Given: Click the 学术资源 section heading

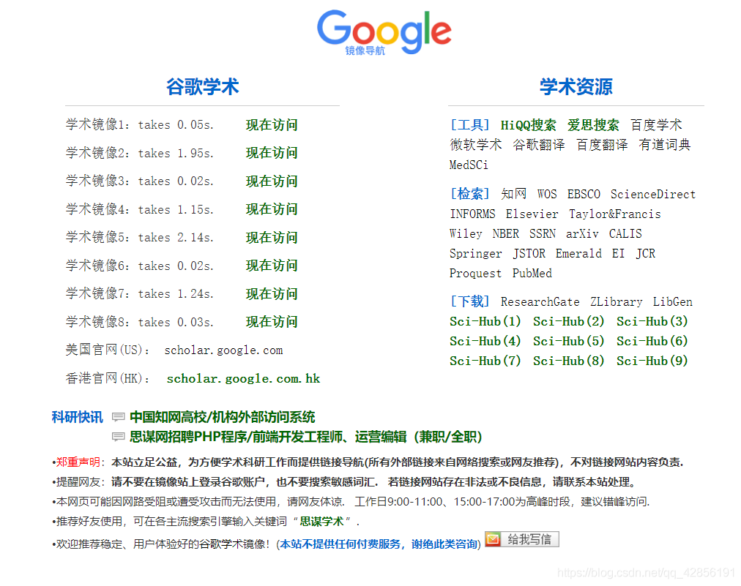Looking at the screenshot, I should [x=576, y=87].
